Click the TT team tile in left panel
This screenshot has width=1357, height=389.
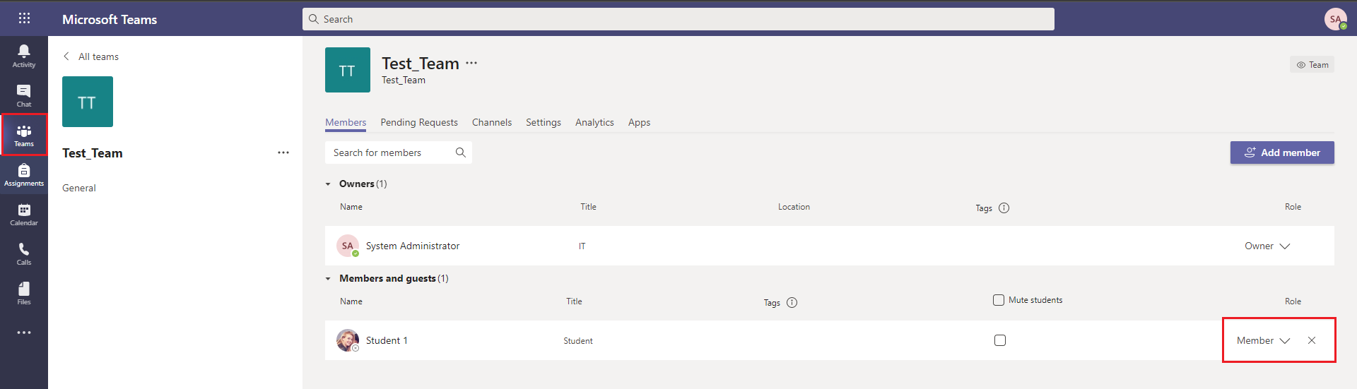click(x=88, y=102)
